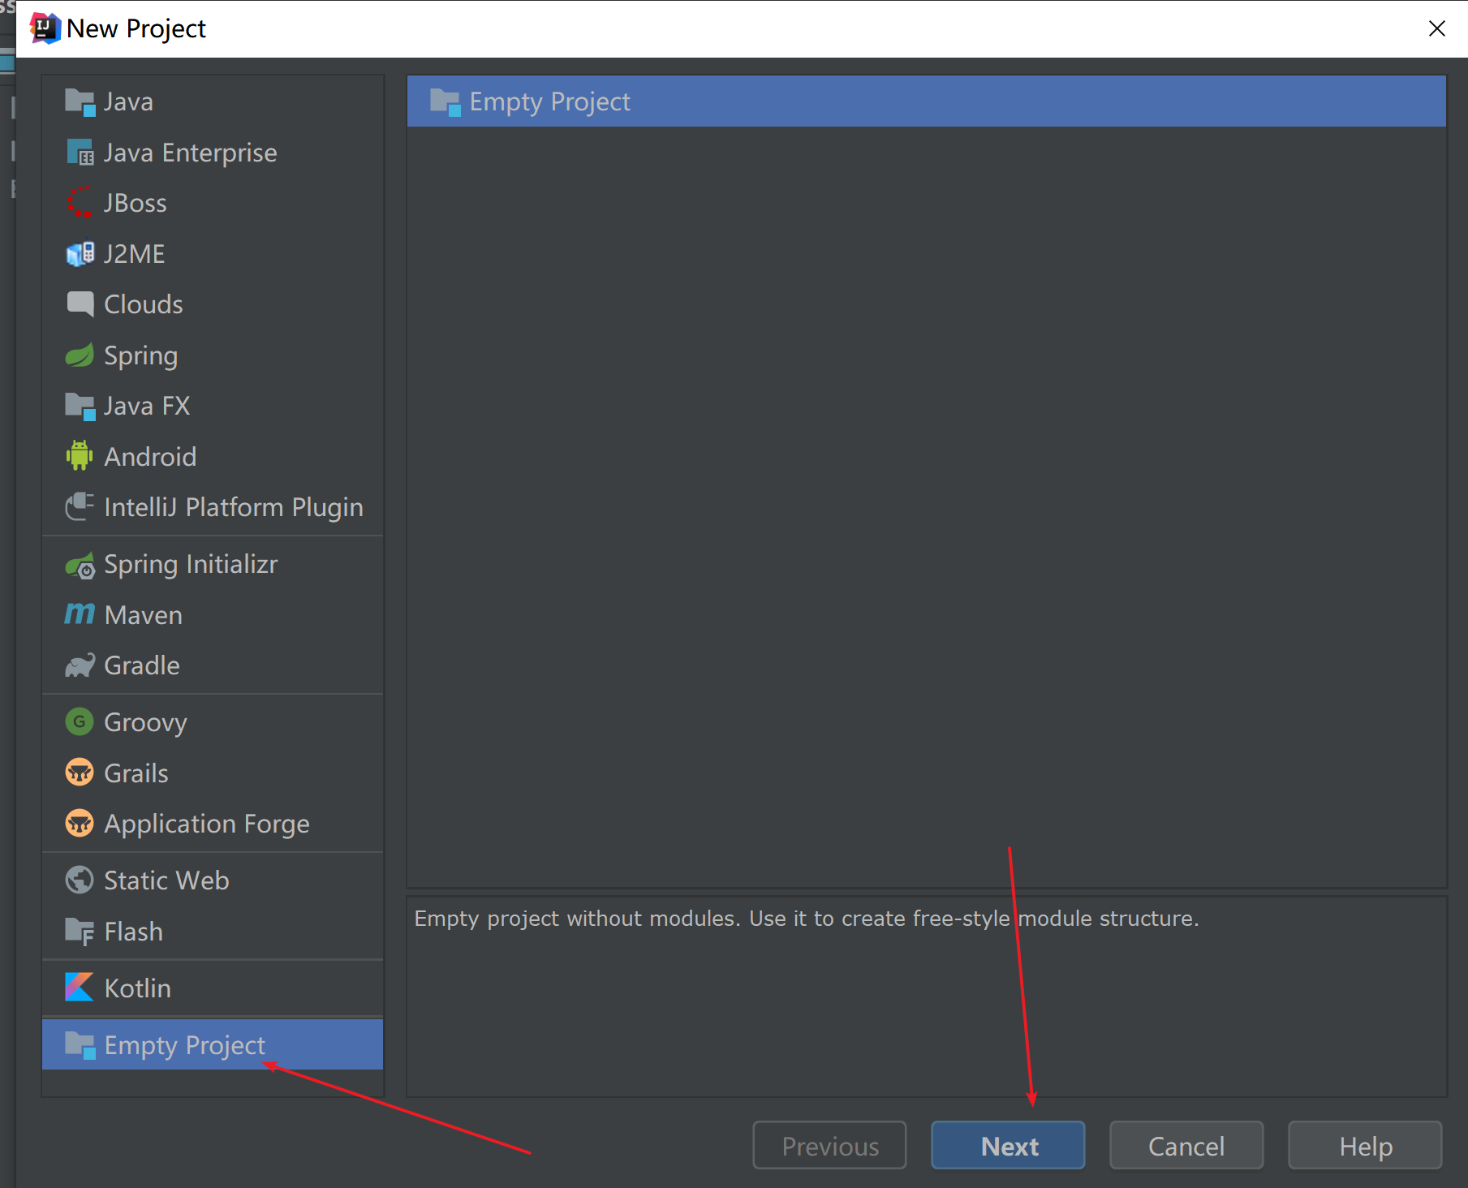Click the Cancel button
Viewport: 1468px width, 1188px height.
(x=1186, y=1146)
